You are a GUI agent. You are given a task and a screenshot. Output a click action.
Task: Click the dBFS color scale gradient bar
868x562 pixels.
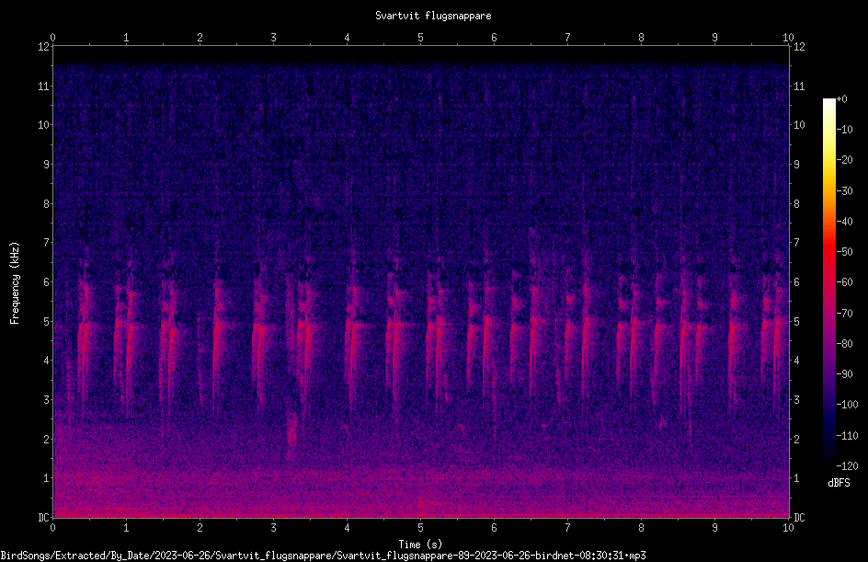pyautogui.click(x=828, y=282)
